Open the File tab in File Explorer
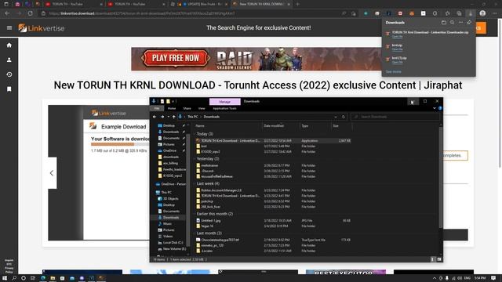 (157, 108)
